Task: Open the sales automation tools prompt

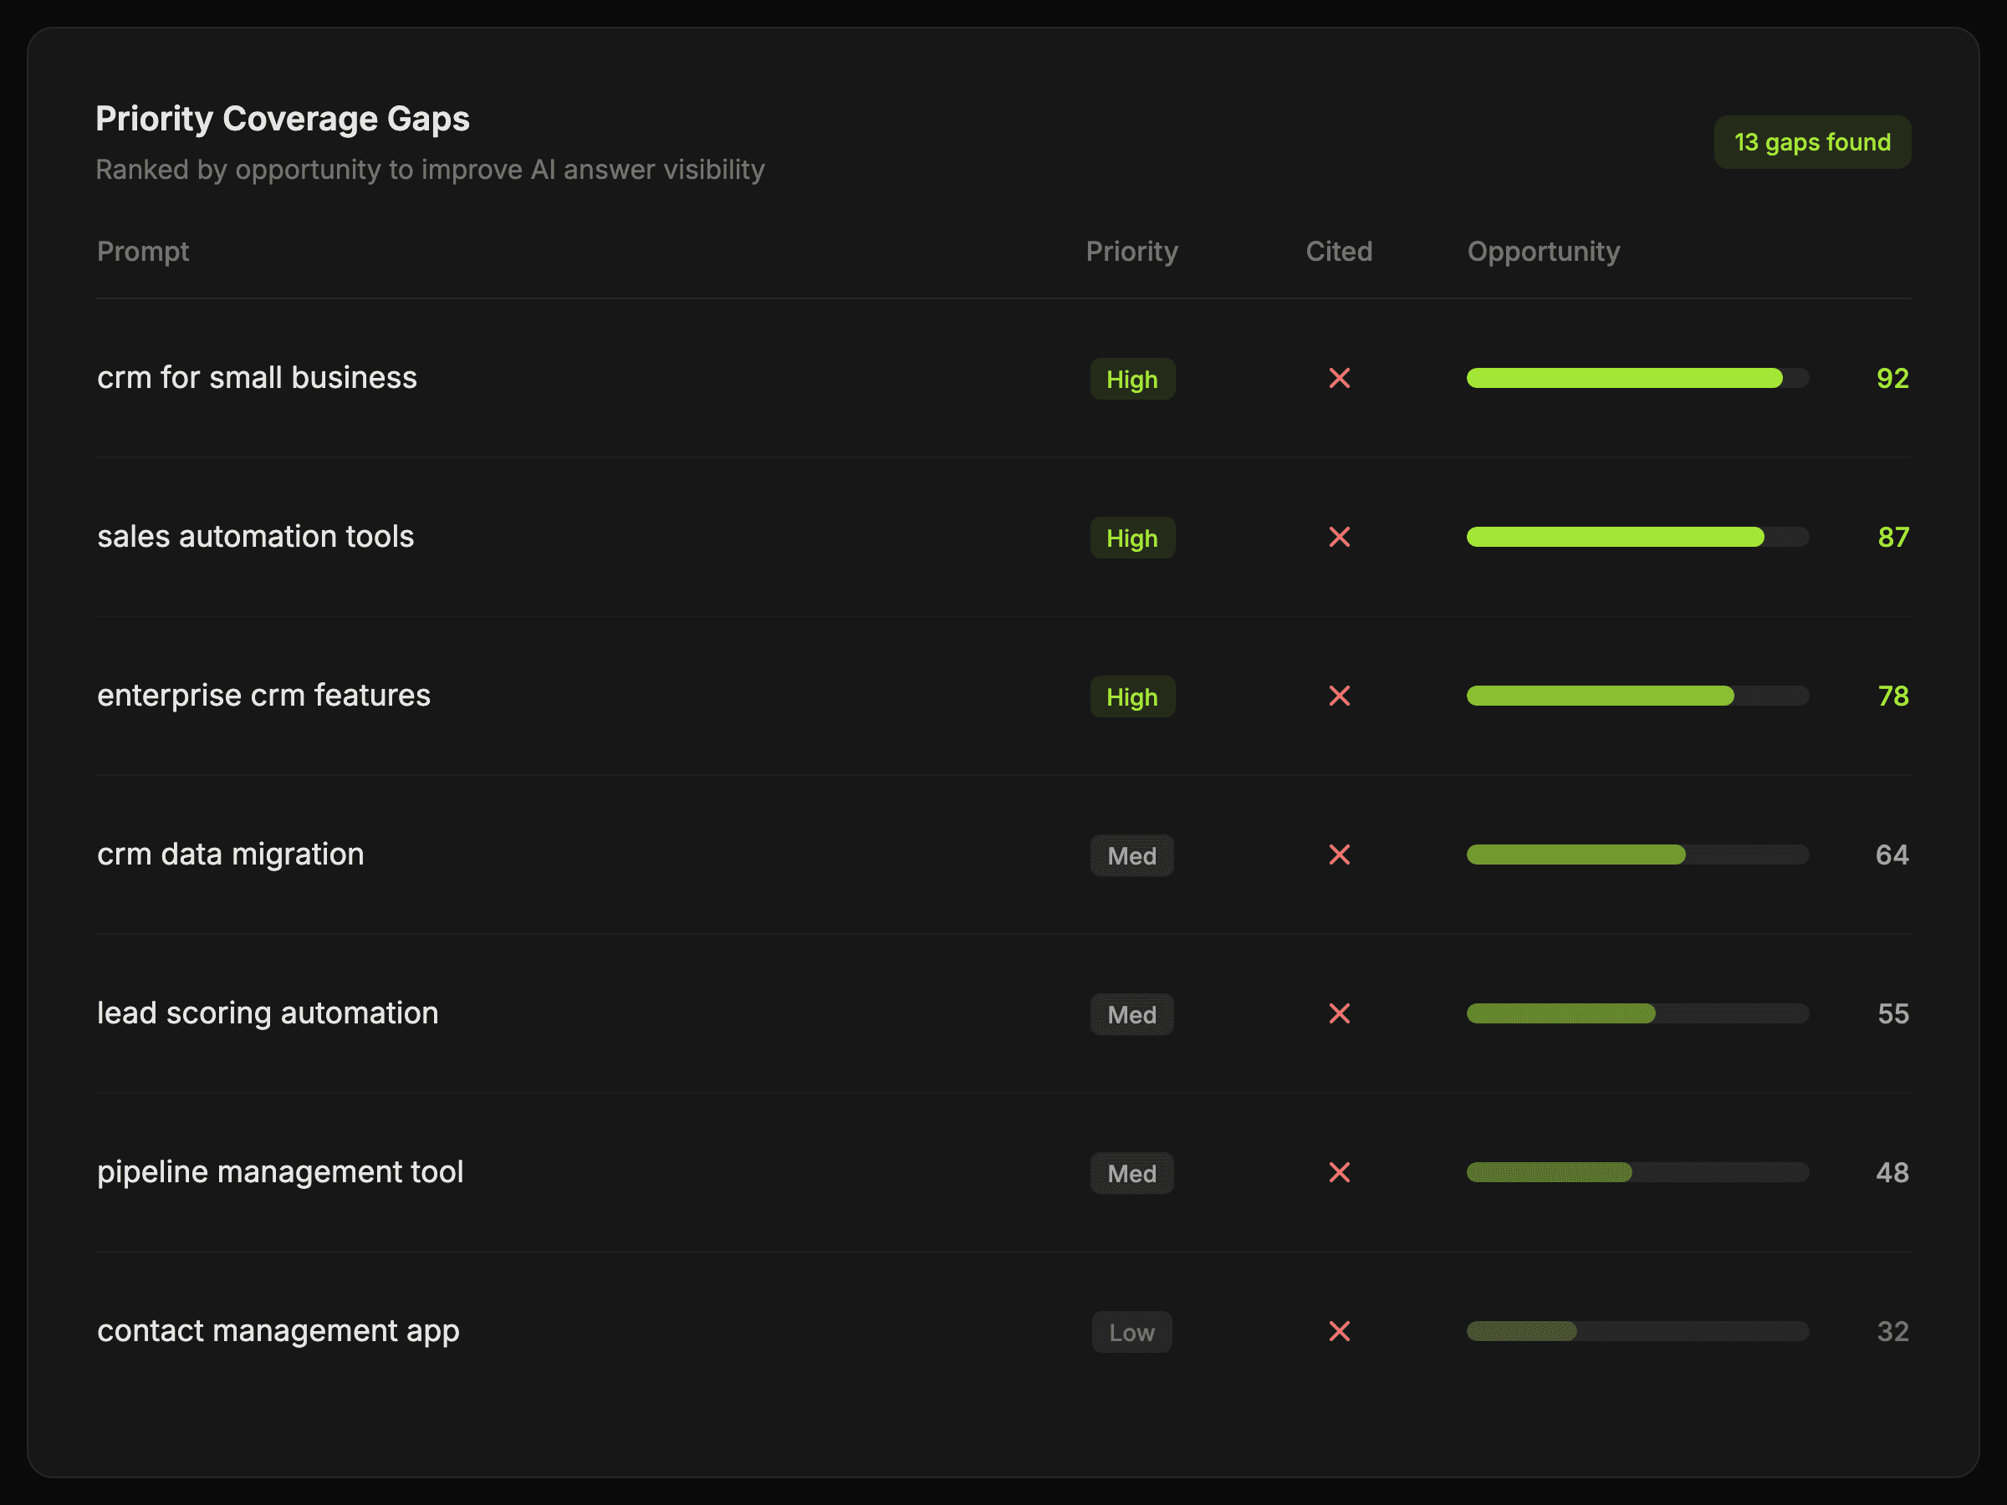Action: click(255, 537)
